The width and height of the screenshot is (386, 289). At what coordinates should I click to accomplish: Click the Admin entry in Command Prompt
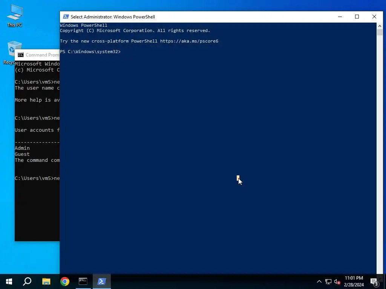(22, 148)
